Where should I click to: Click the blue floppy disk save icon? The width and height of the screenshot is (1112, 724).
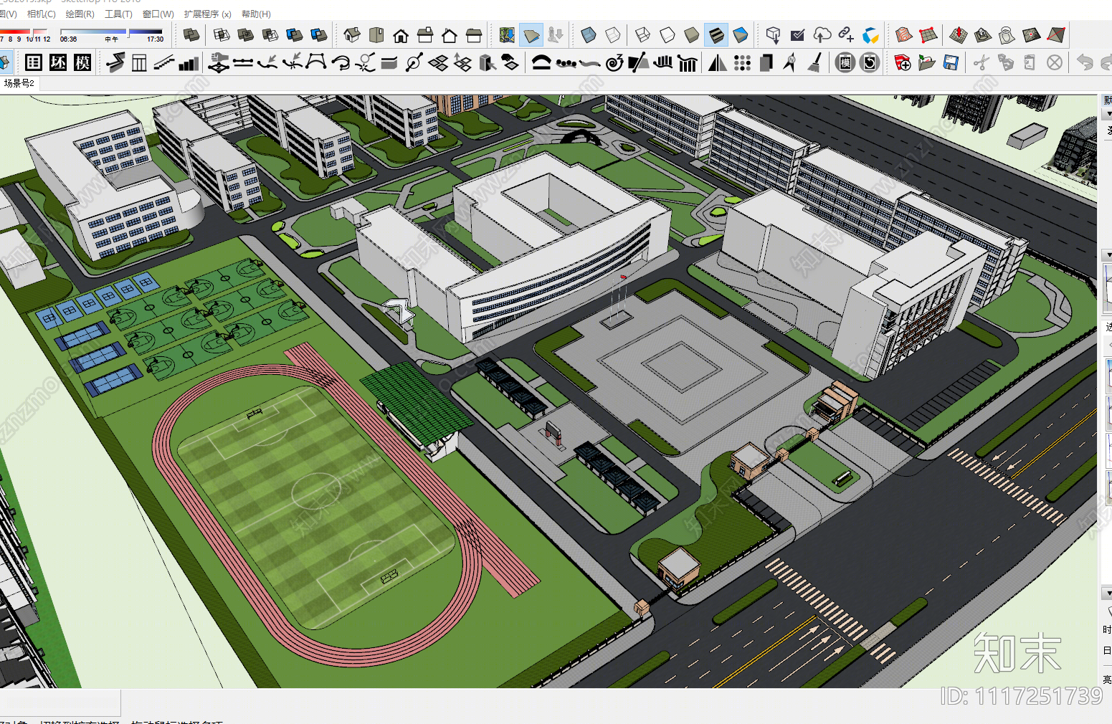click(951, 63)
